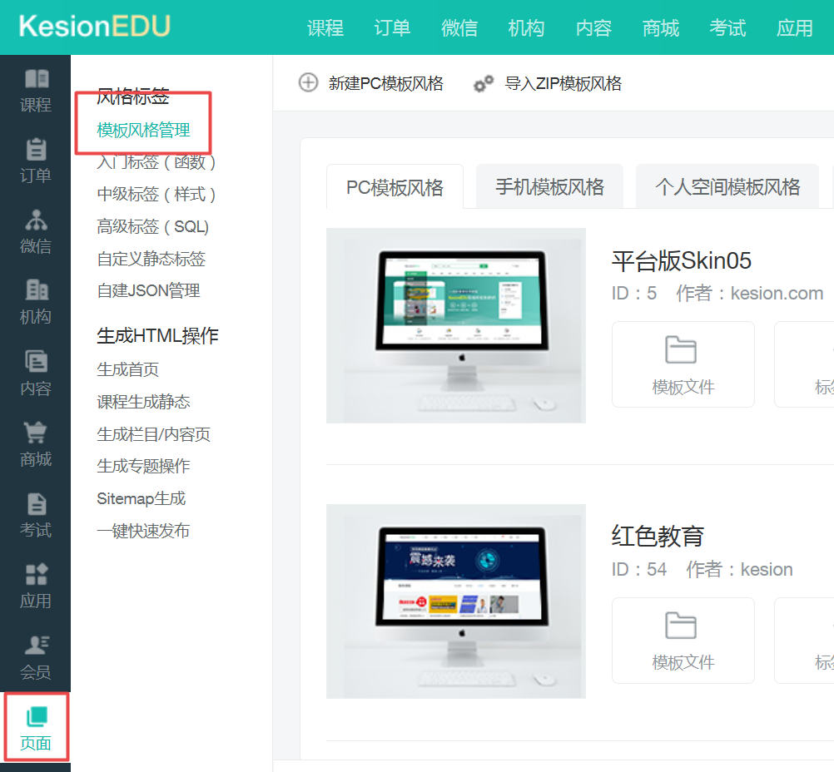Viewport: 834px width, 772px height.
Task: Open 模板风格管理 in the side menu
Action: (143, 130)
